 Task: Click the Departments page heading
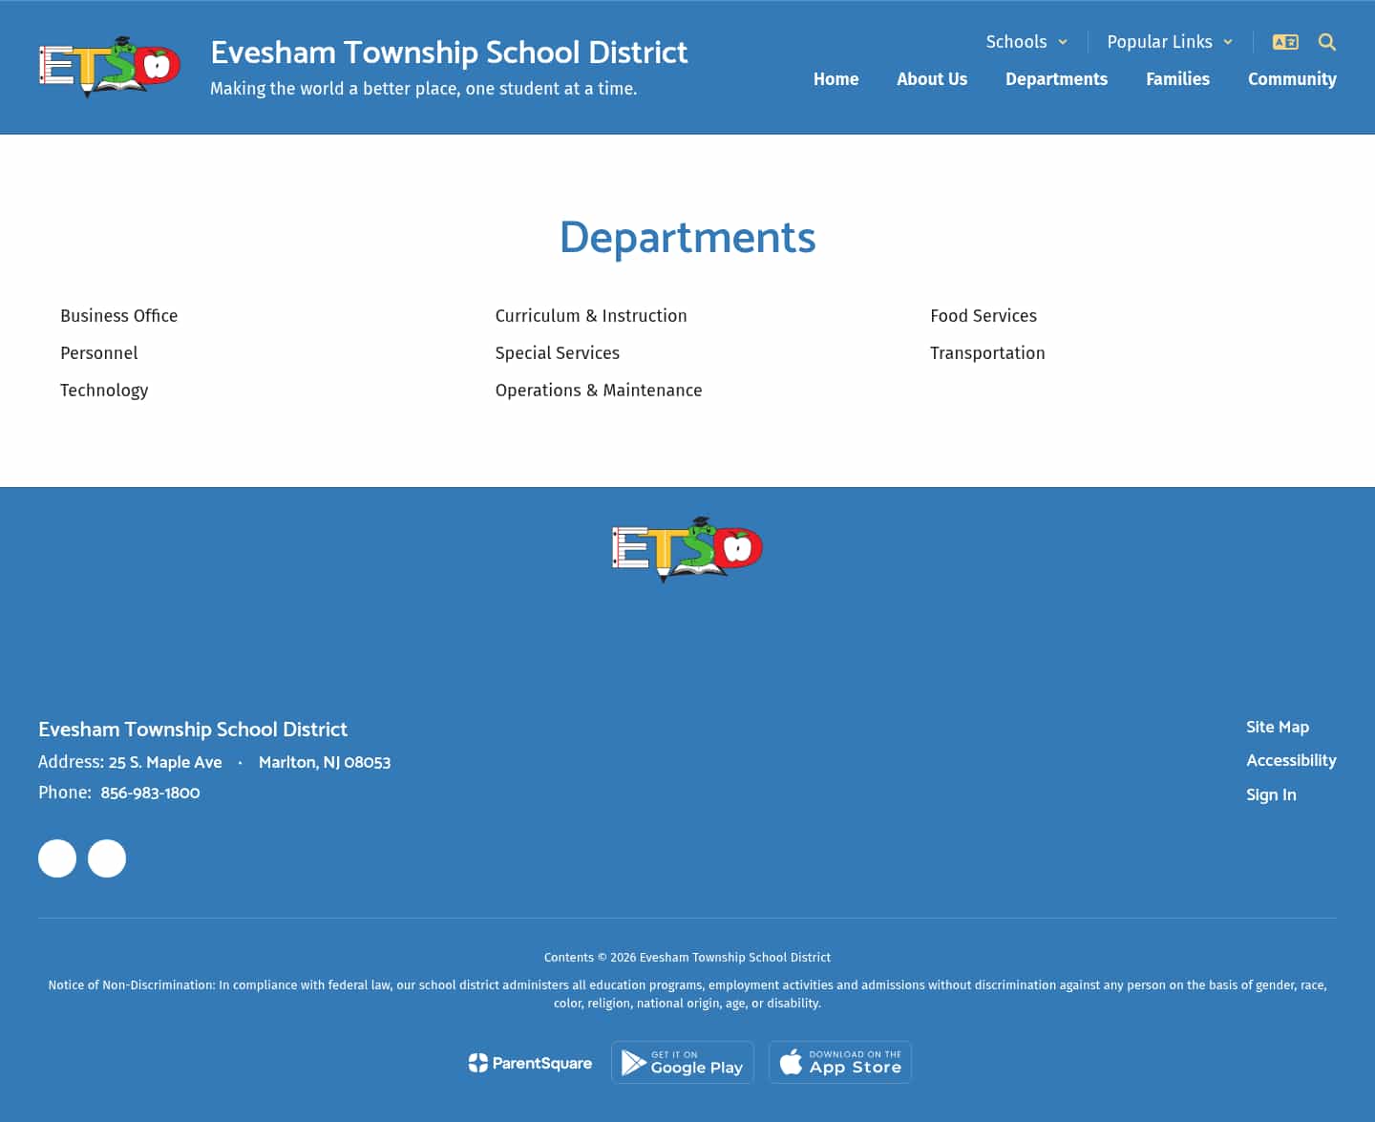pos(687,238)
